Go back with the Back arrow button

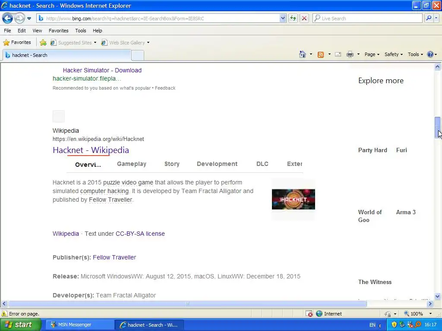click(8, 19)
